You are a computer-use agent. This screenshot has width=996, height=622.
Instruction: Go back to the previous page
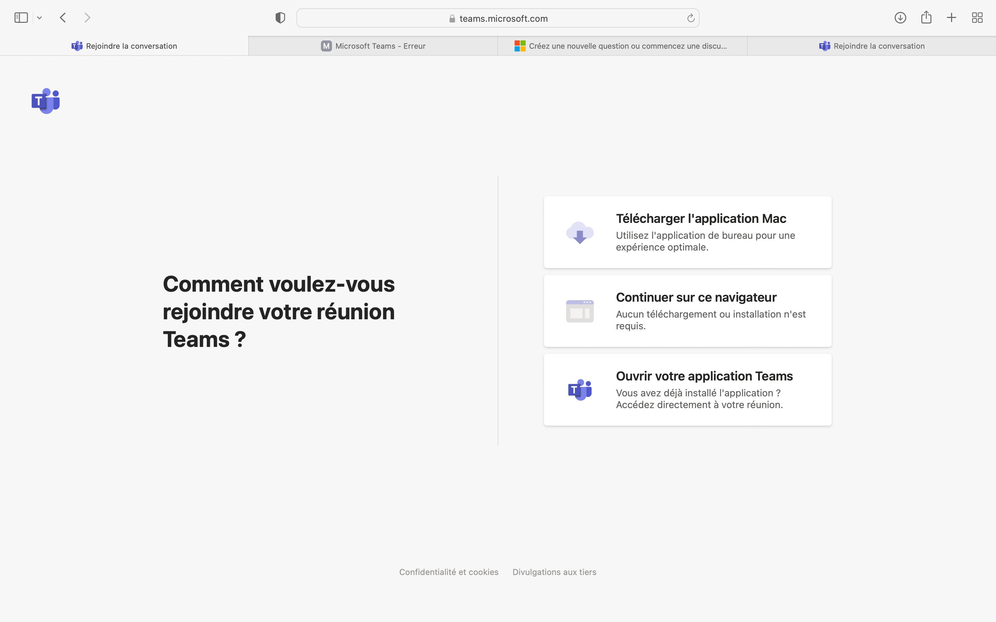(63, 18)
